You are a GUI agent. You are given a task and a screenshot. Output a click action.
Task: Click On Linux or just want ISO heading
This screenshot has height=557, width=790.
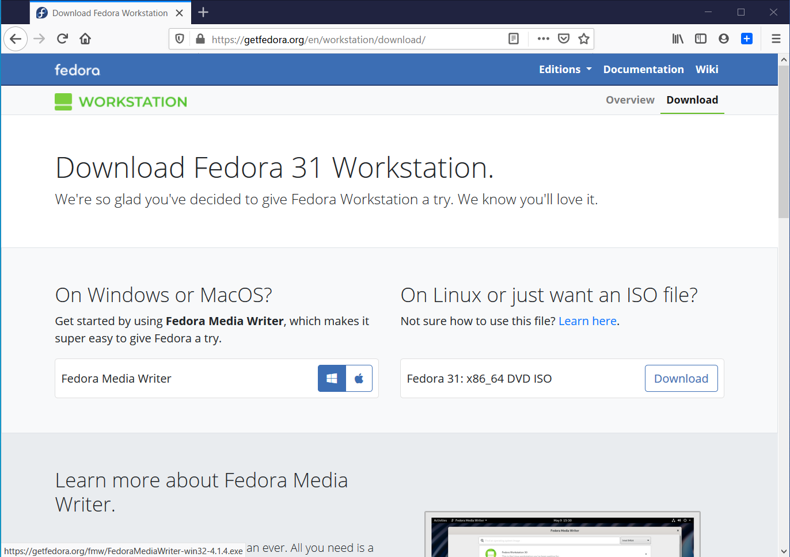pyautogui.click(x=549, y=295)
